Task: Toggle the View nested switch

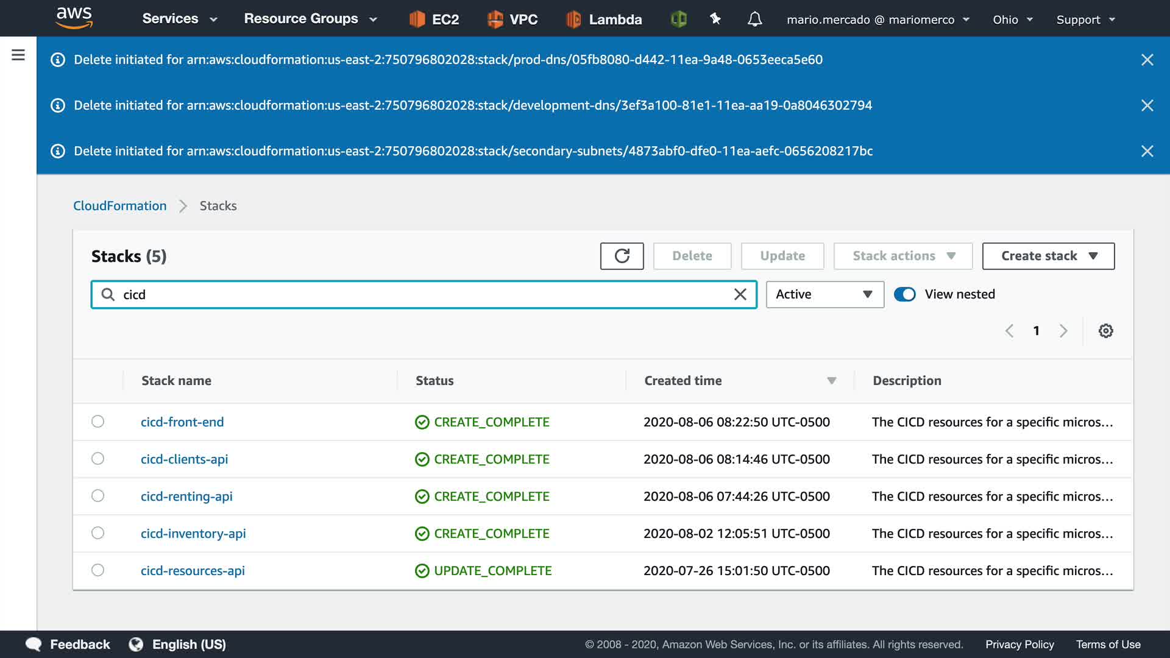Action: (904, 294)
